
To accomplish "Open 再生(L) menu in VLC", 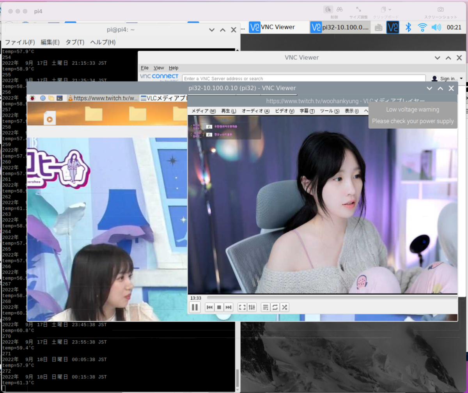I will point(229,111).
